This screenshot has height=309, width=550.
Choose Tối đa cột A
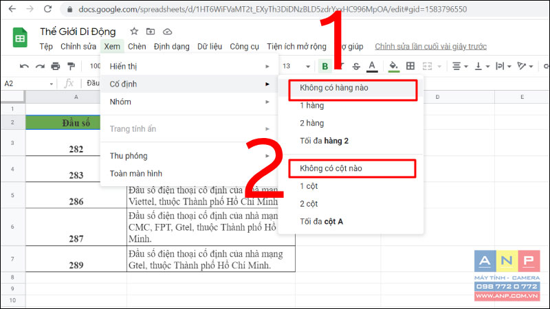pyautogui.click(x=351, y=222)
